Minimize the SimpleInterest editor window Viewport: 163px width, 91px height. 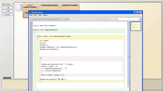pos(135,12)
